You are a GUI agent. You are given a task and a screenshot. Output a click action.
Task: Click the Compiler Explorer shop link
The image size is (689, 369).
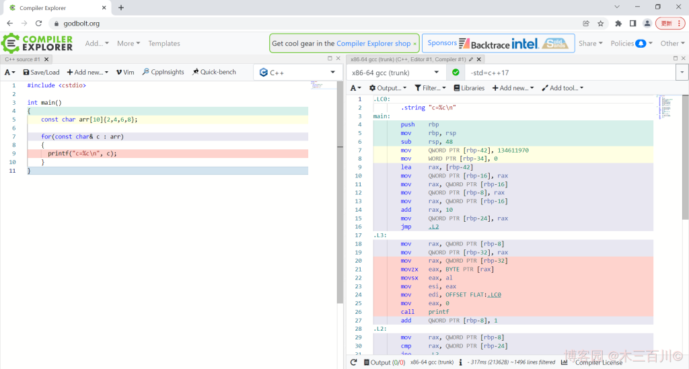pos(373,43)
